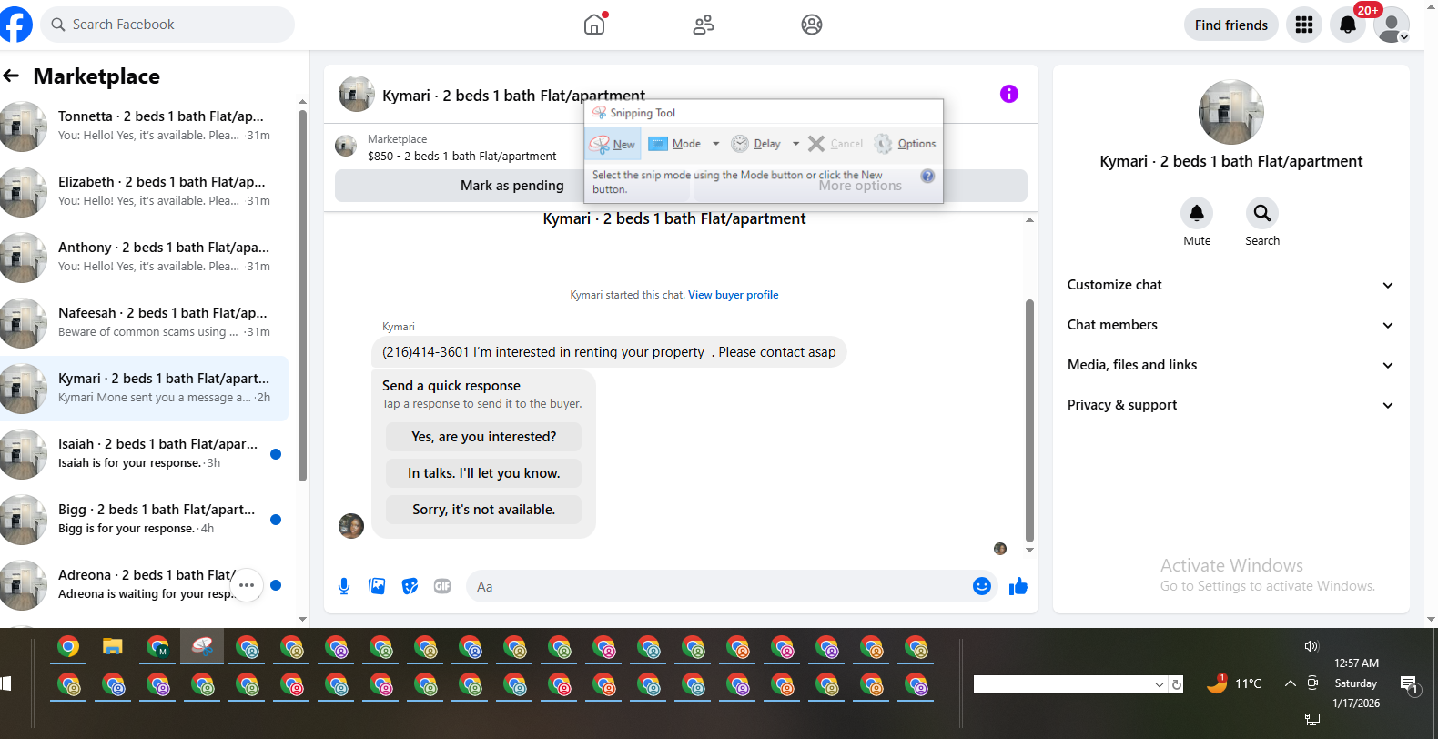Expand the Customize chat section
The image size is (1438, 739).
(1230, 285)
